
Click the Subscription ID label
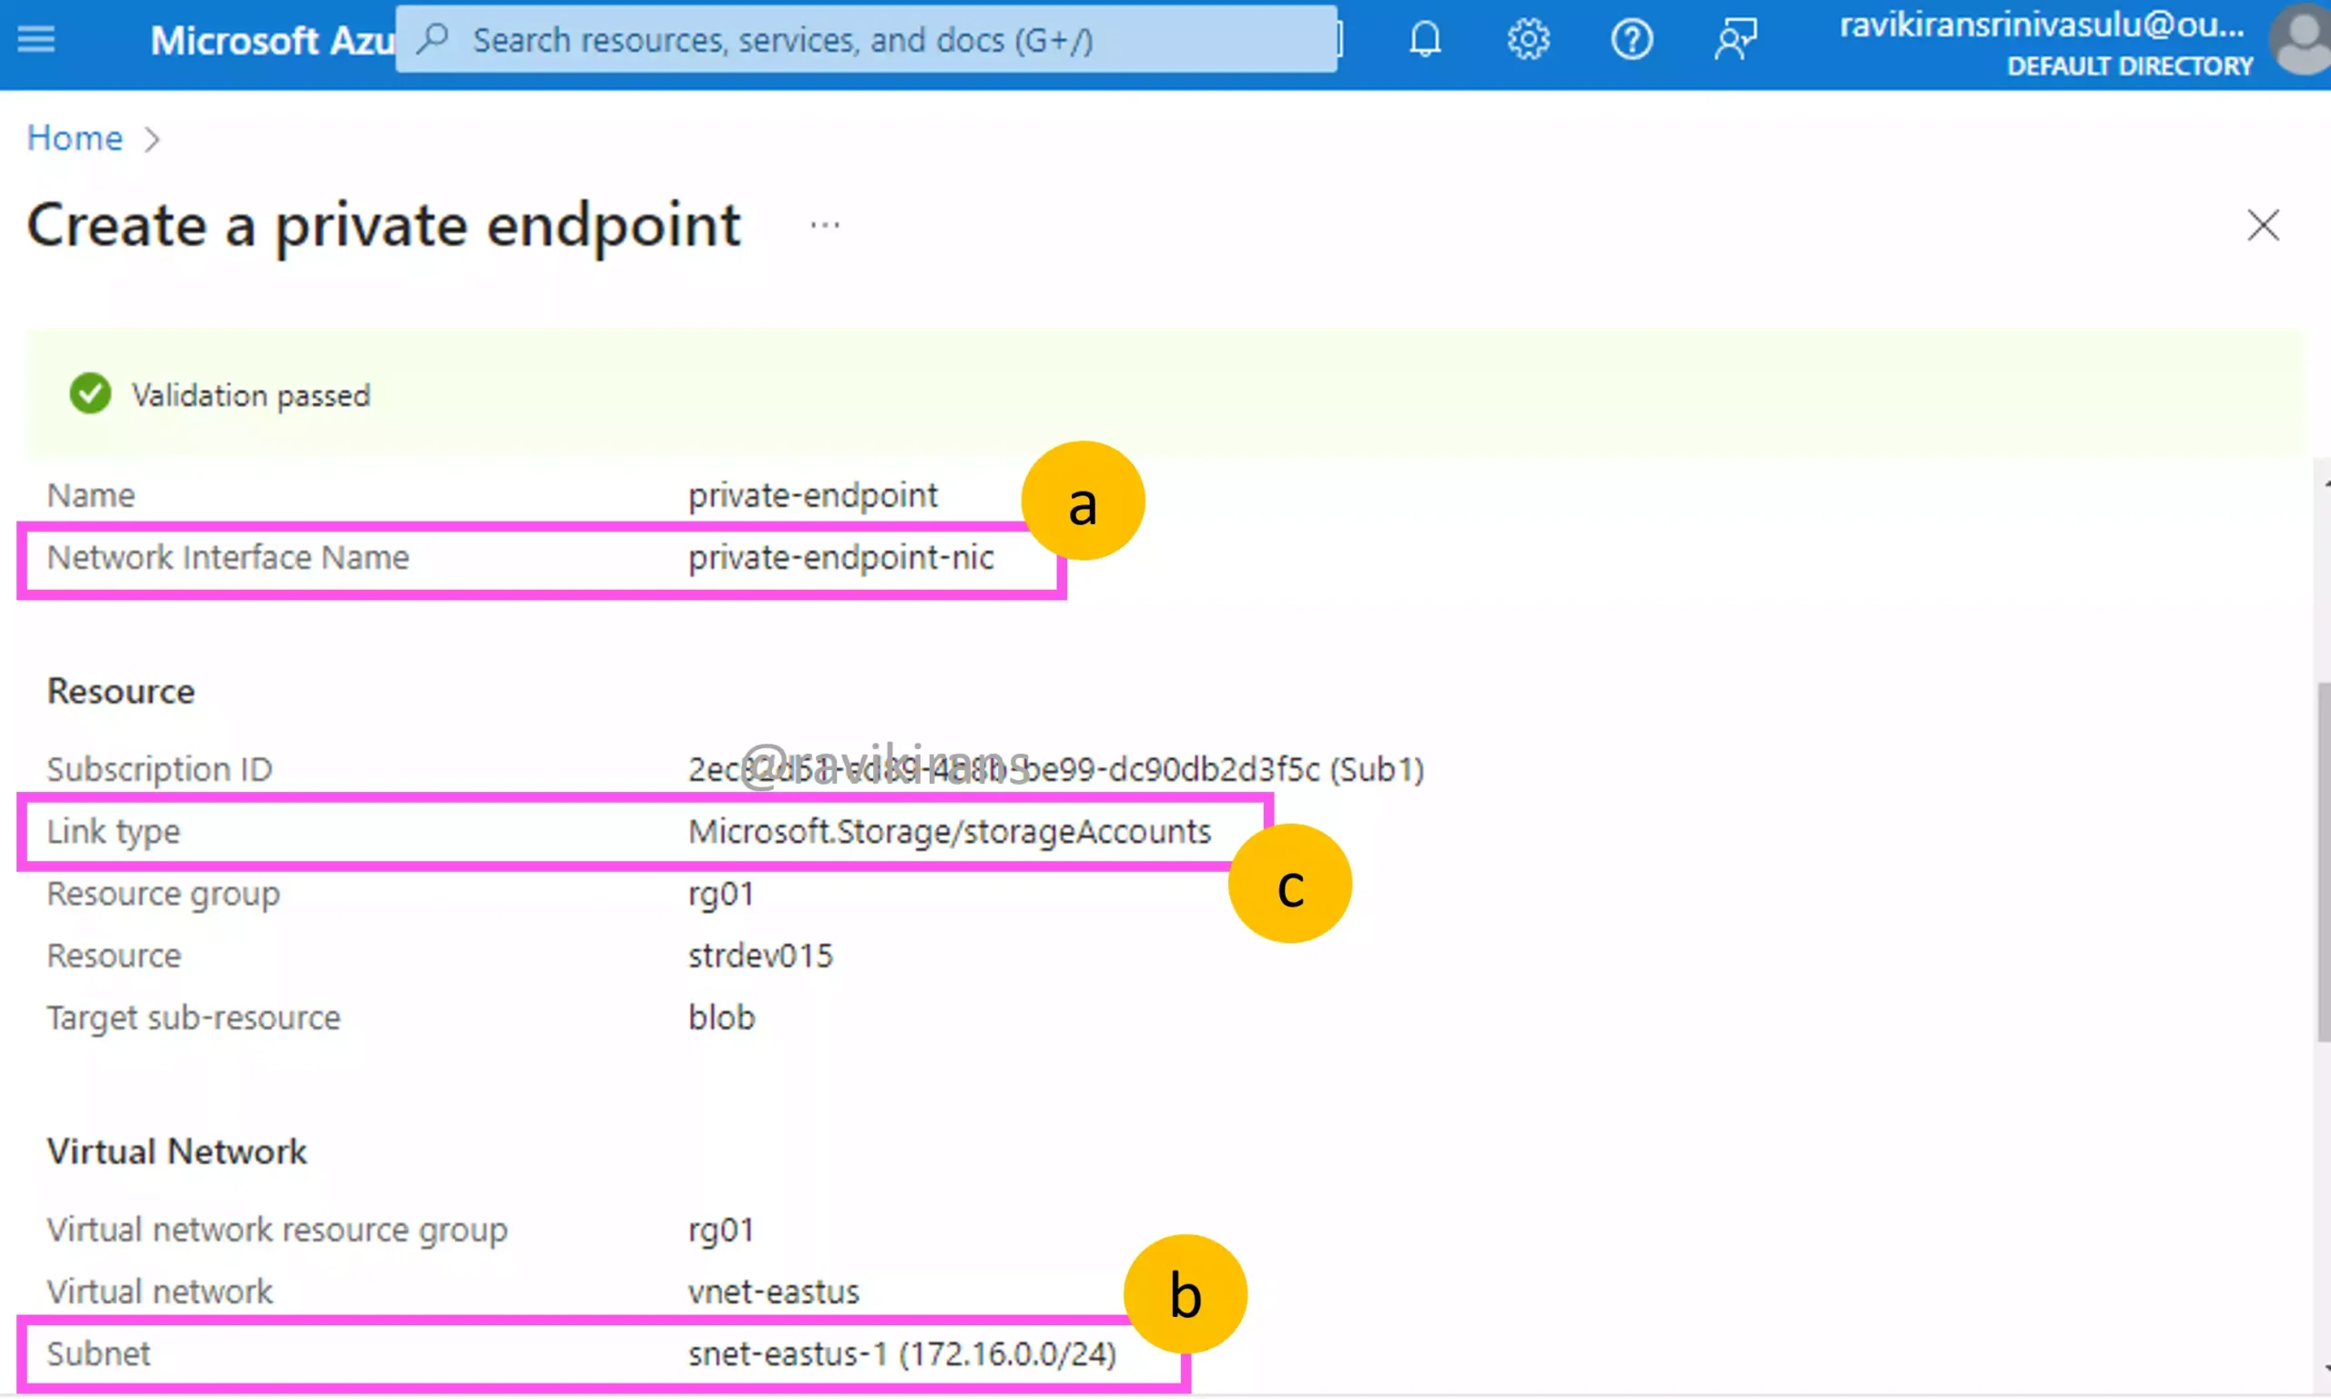coord(159,770)
